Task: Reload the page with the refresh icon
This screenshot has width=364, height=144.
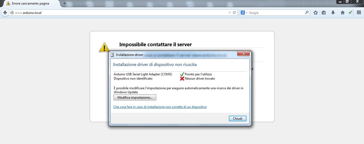Action: pyautogui.click(x=234, y=13)
